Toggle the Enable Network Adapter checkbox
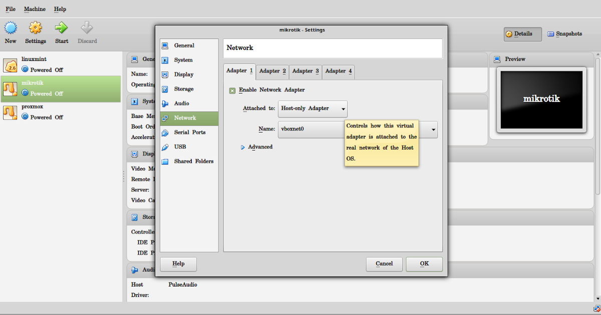 click(232, 90)
